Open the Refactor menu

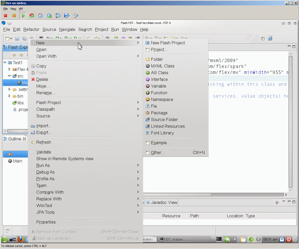tap(31, 30)
